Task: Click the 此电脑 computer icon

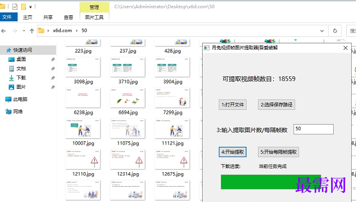Action: pyautogui.click(x=9, y=99)
